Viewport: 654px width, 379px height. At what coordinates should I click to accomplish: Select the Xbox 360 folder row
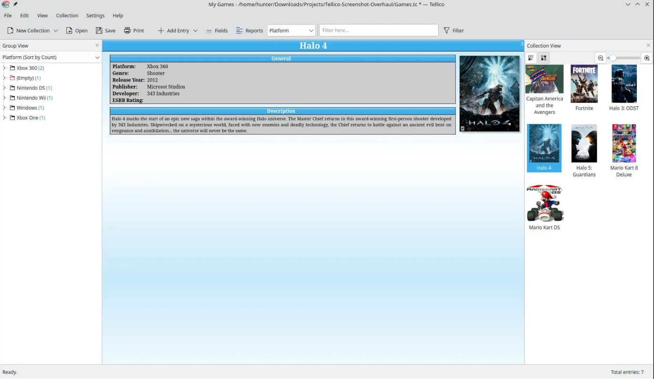[27, 68]
